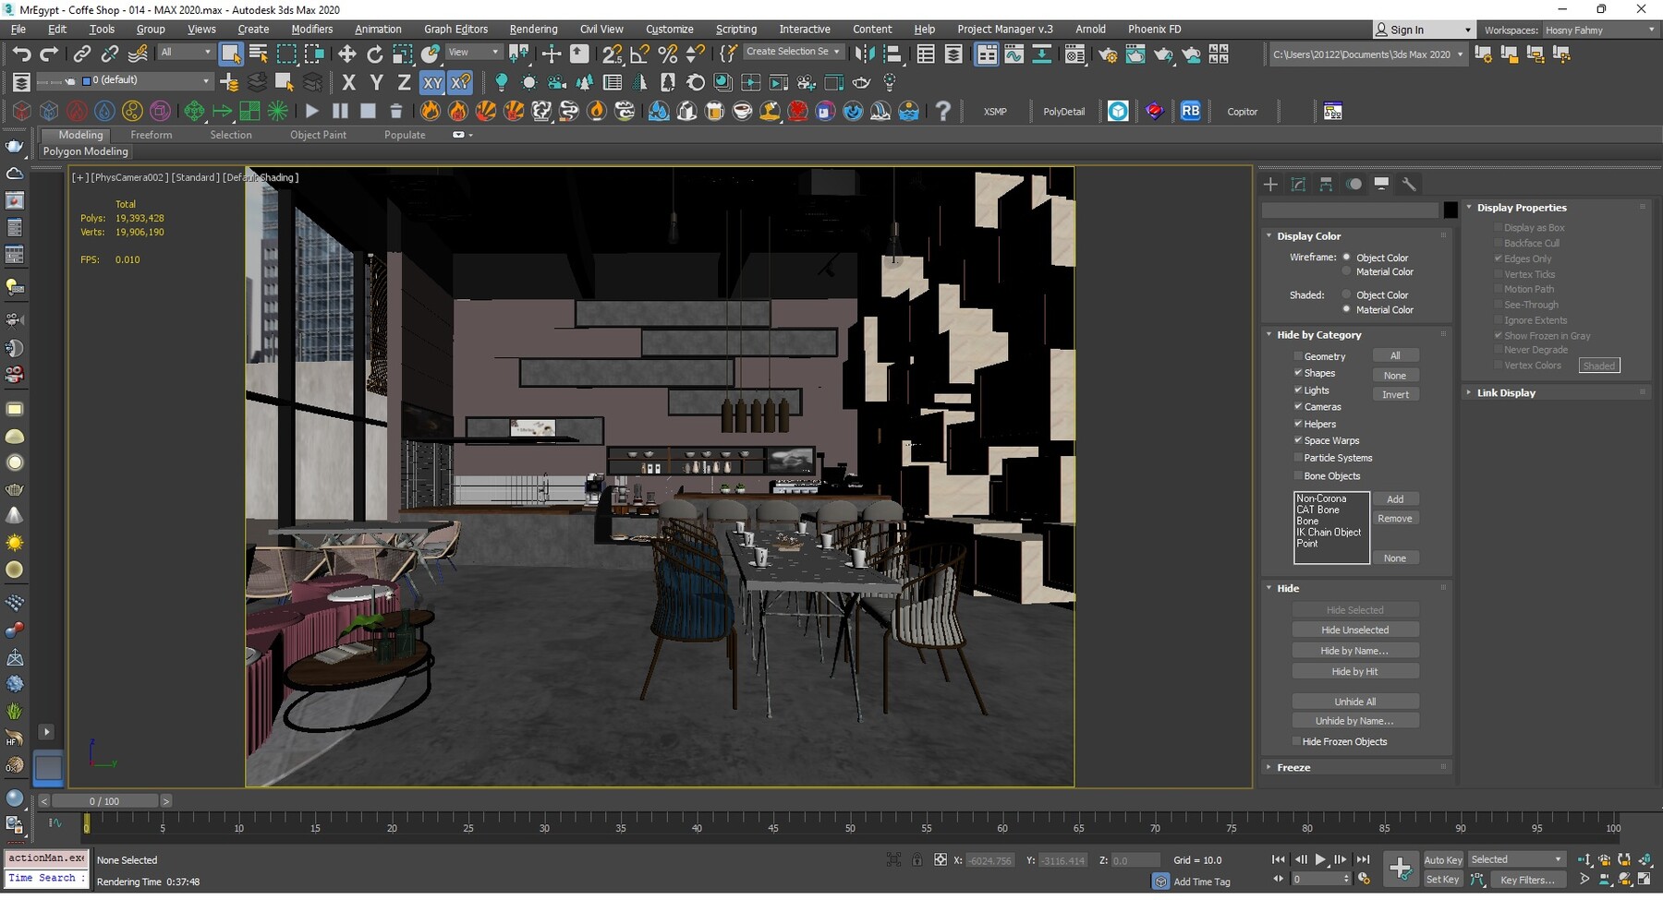Open the Render Setup dialog
This screenshot has height=900, width=1663.
[x=1108, y=54]
